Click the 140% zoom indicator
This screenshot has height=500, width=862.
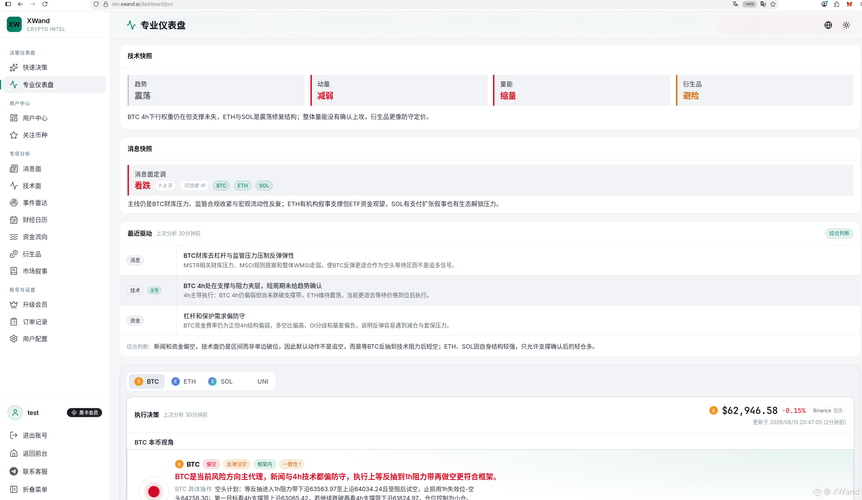coord(749,4)
